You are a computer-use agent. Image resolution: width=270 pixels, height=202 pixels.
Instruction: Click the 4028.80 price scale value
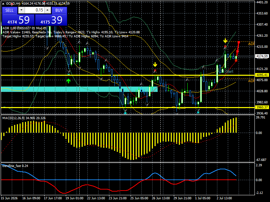(262, 91)
